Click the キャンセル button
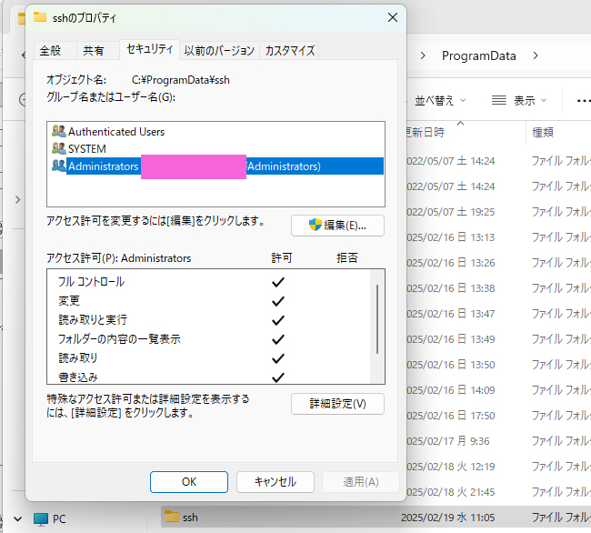The width and height of the screenshot is (591, 533). pos(275,482)
